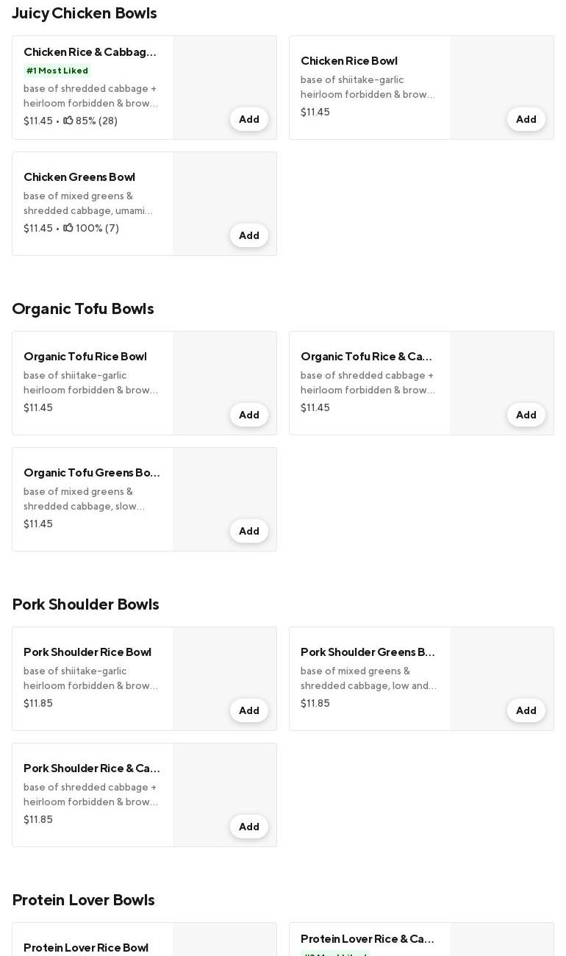Open Organic Tofu Rice Bowl title link
Viewport: 566px width, 956px height.
tap(85, 357)
